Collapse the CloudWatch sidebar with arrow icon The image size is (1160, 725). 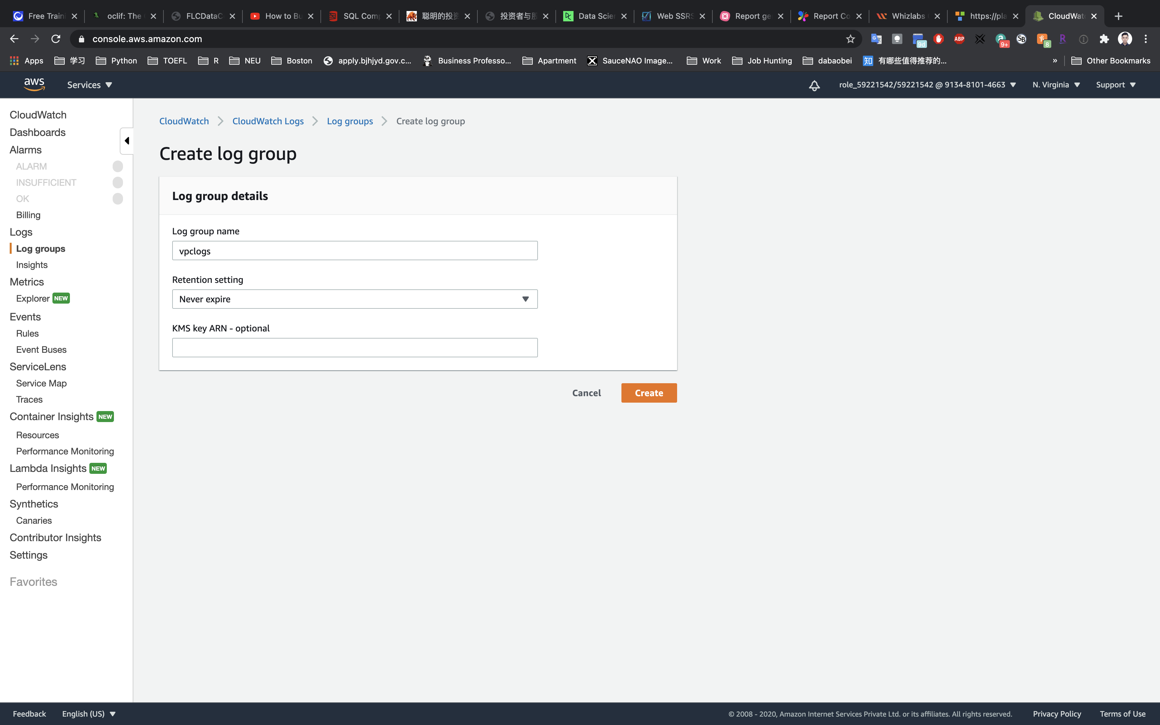[127, 140]
